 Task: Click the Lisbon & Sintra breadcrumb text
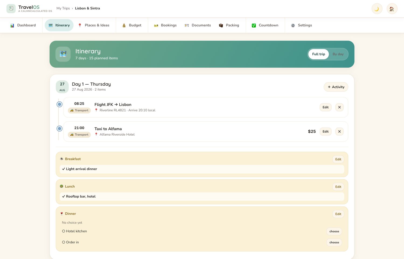[88, 8]
